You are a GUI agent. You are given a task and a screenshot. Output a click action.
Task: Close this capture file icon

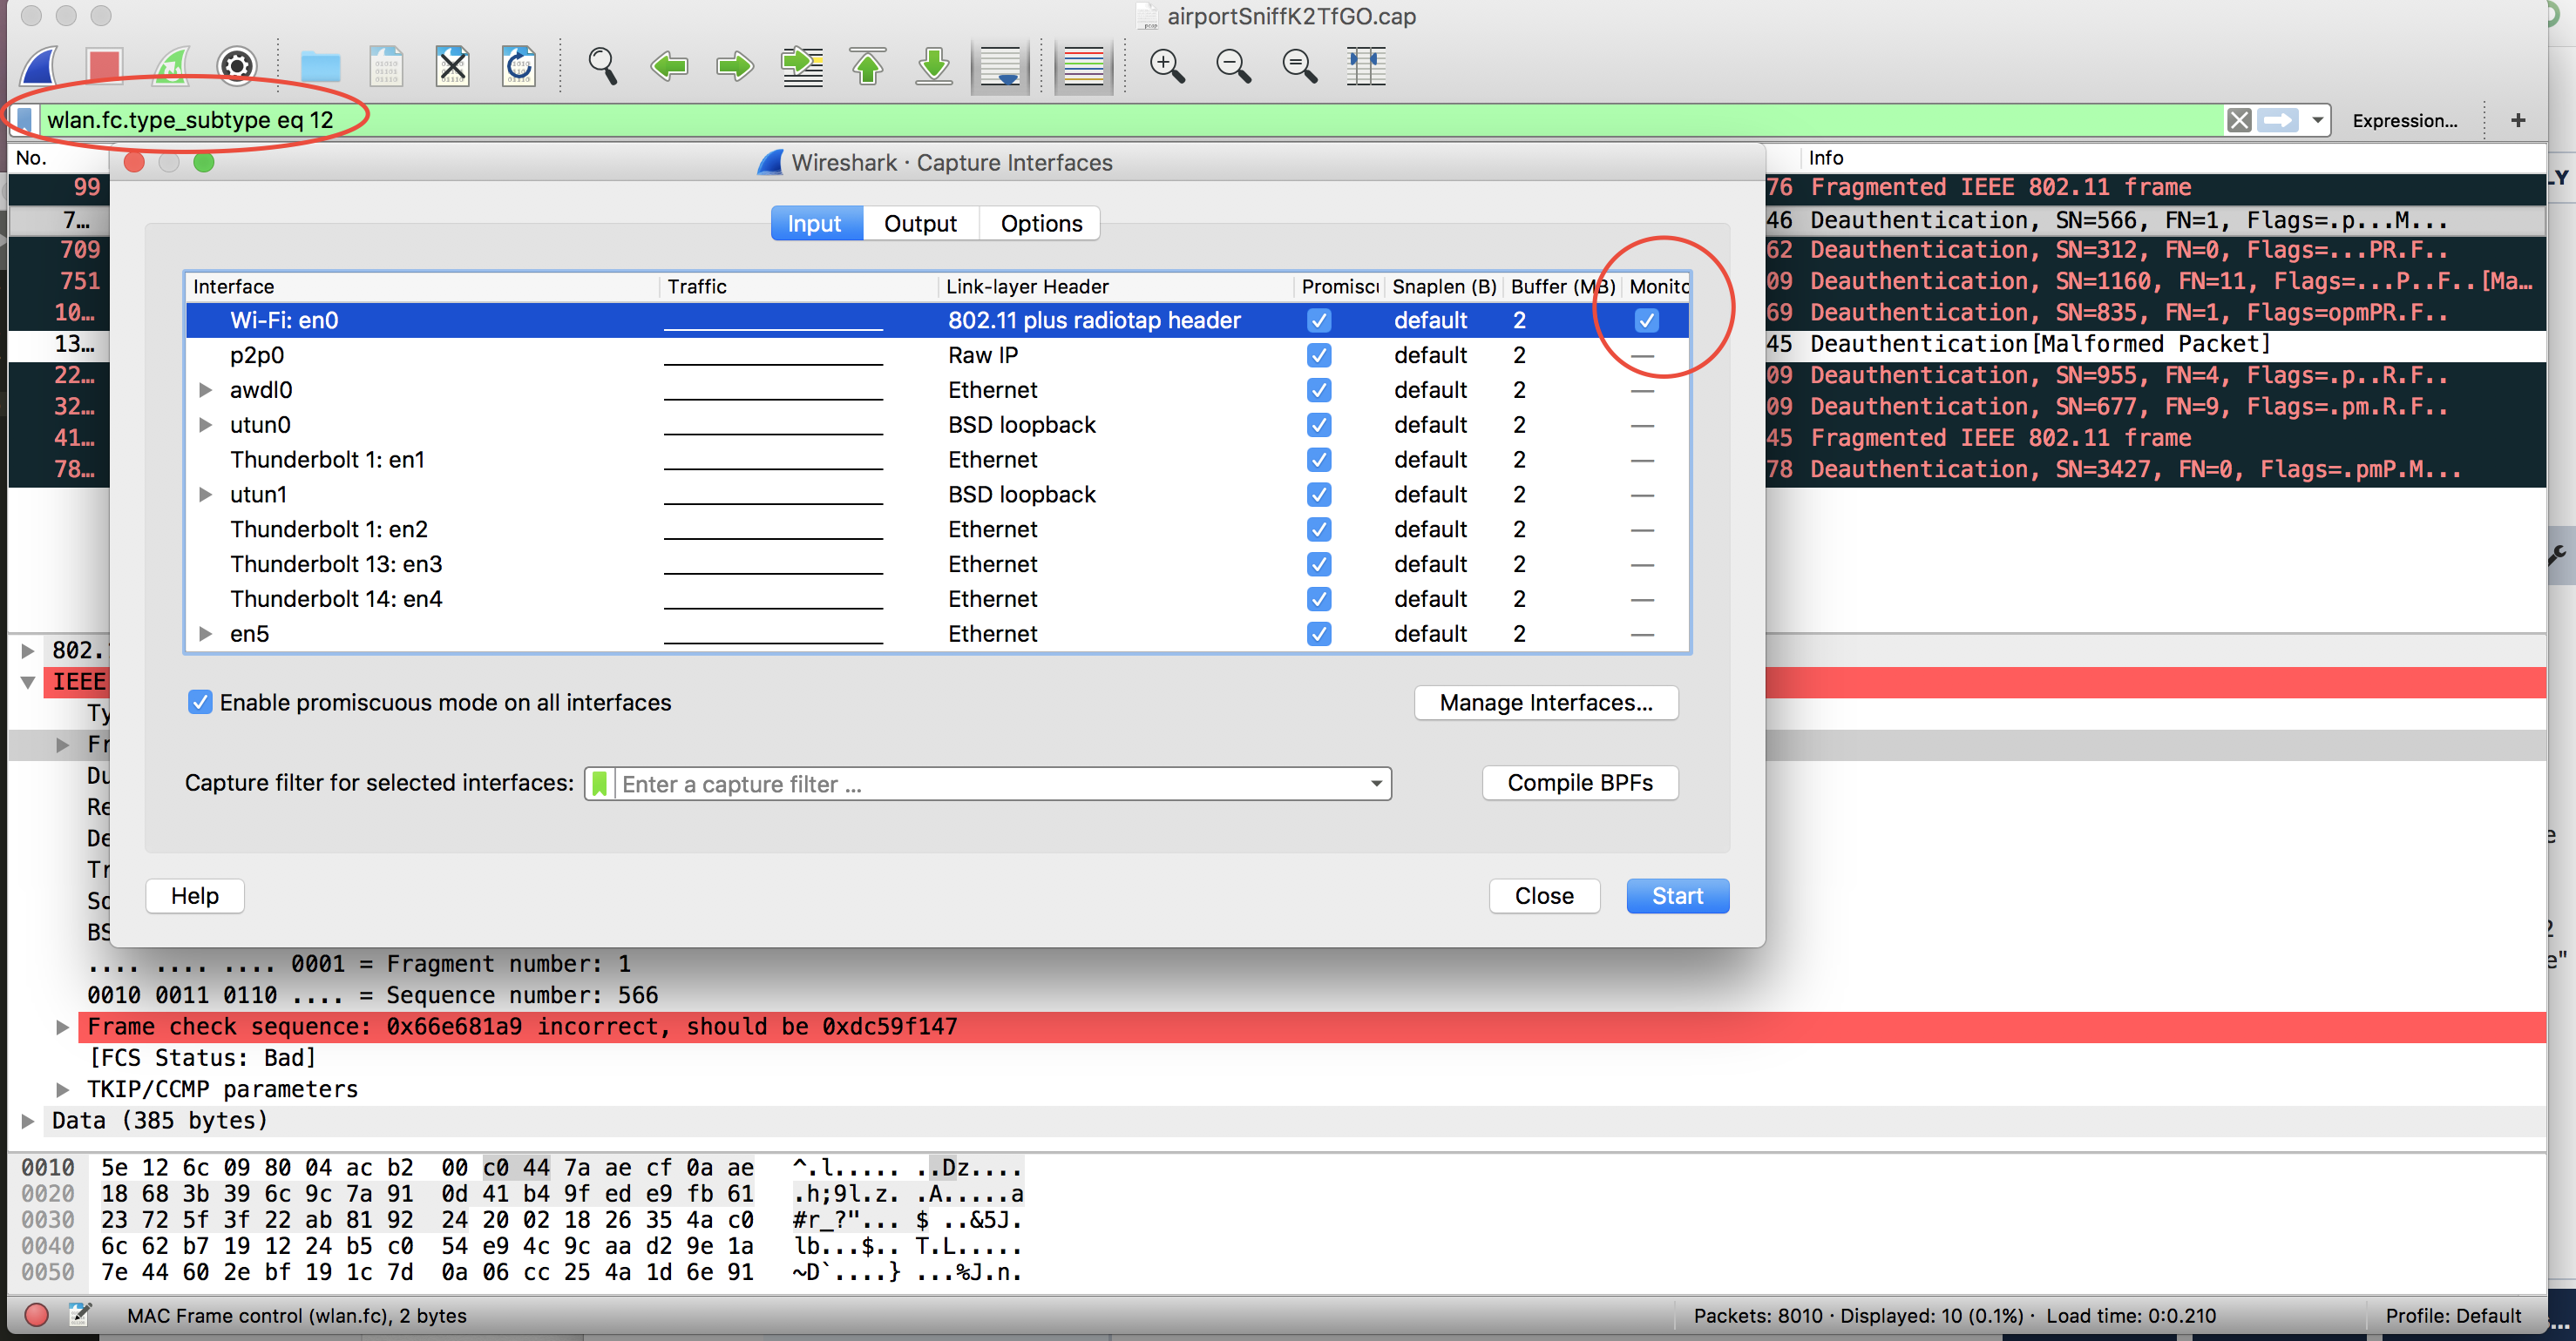coord(453,66)
